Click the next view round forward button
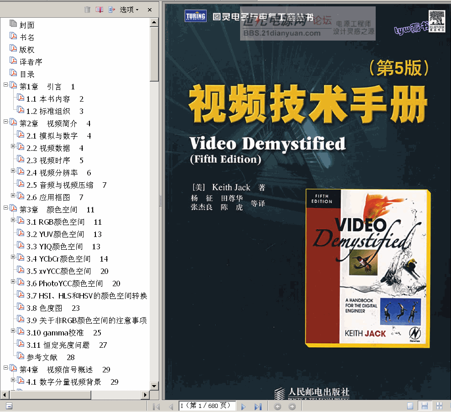 (292, 407)
